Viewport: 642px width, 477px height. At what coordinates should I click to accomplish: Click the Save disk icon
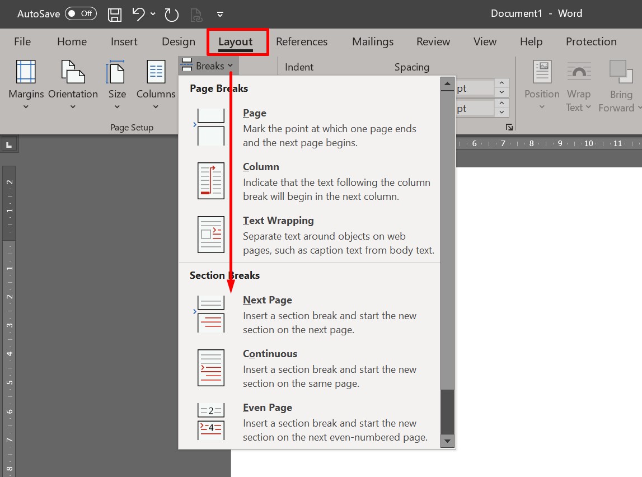tap(115, 15)
